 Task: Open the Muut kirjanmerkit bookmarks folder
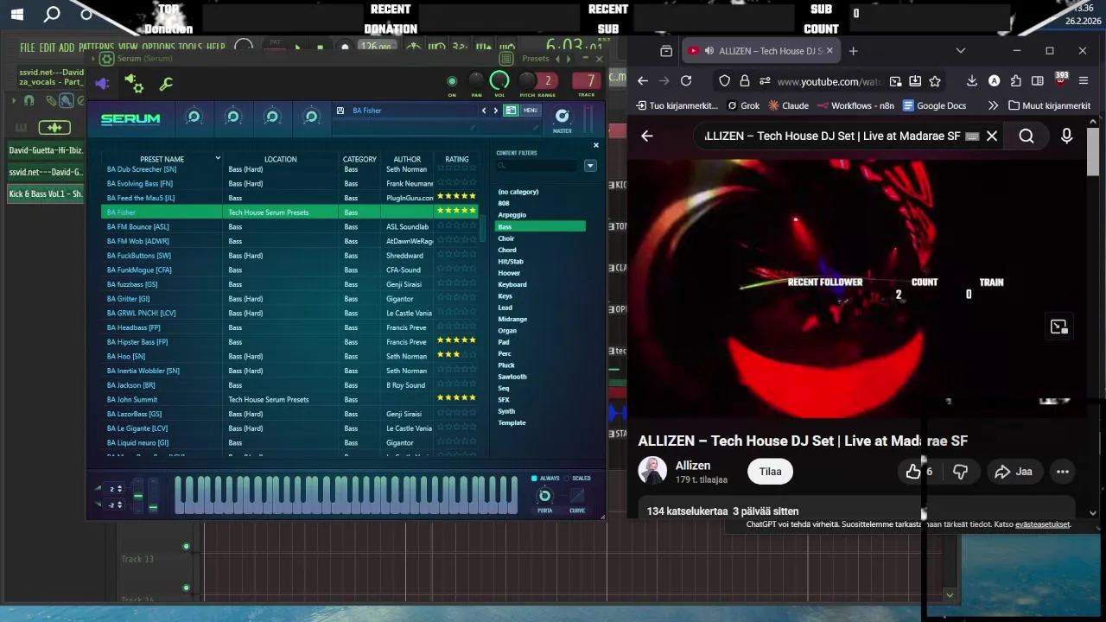(x=1049, y=105)
